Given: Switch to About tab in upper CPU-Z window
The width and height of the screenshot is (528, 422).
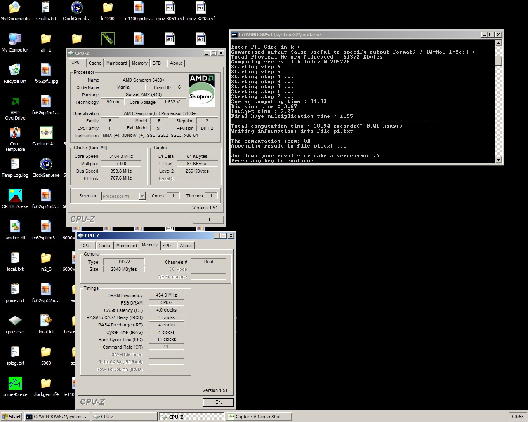Looking at the screenshot, I should point(176,63).
